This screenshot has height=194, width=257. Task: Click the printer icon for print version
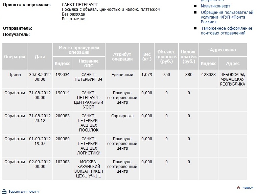pos(4,191)
